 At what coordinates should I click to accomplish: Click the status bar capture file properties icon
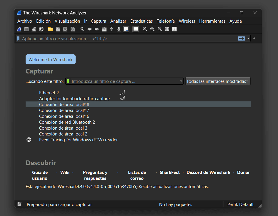19,204
